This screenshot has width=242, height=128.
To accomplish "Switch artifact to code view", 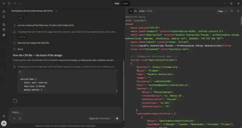I will coord(135,11).
